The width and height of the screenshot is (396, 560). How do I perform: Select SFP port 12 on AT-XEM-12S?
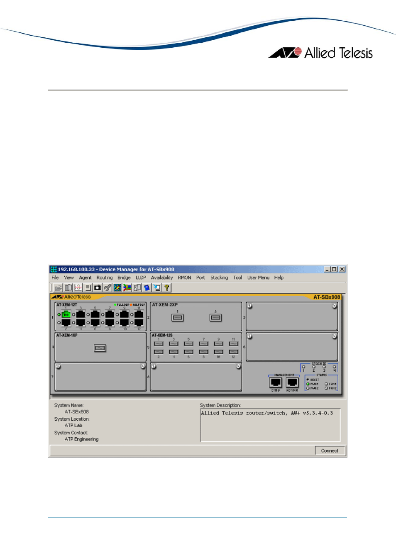point(234,352)
